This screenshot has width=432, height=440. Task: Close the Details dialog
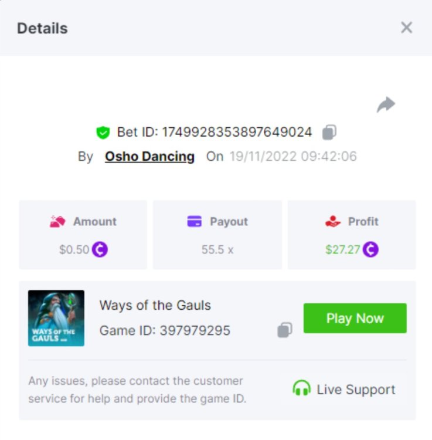[x=406, y=28]
